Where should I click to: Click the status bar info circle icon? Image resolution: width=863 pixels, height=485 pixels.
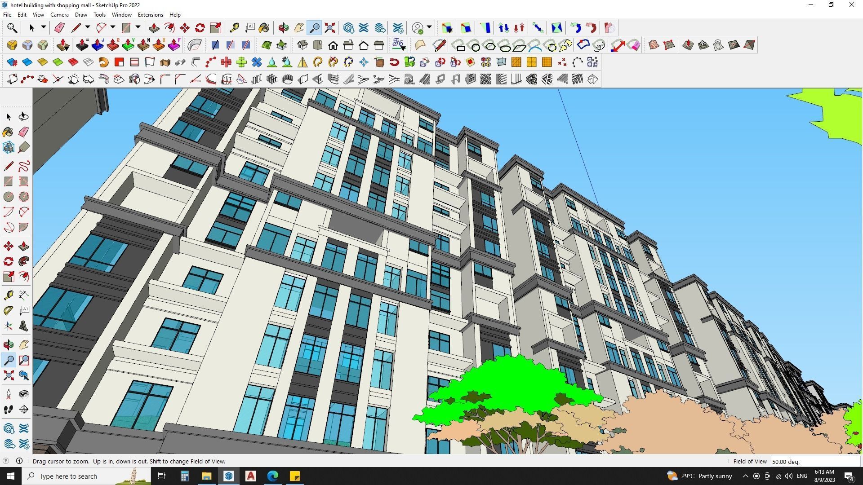[x=19, y=461]
